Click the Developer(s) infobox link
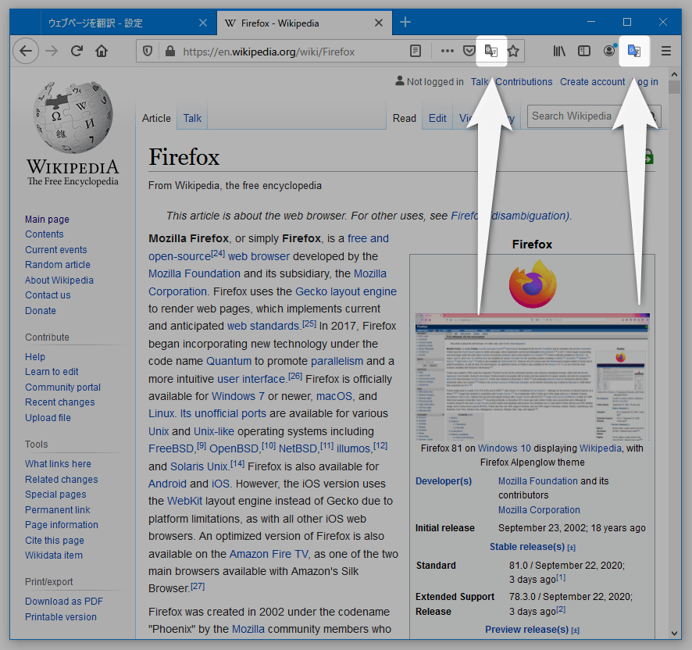 444,481
